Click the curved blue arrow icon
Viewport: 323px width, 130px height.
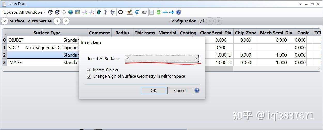click(137, 12)
